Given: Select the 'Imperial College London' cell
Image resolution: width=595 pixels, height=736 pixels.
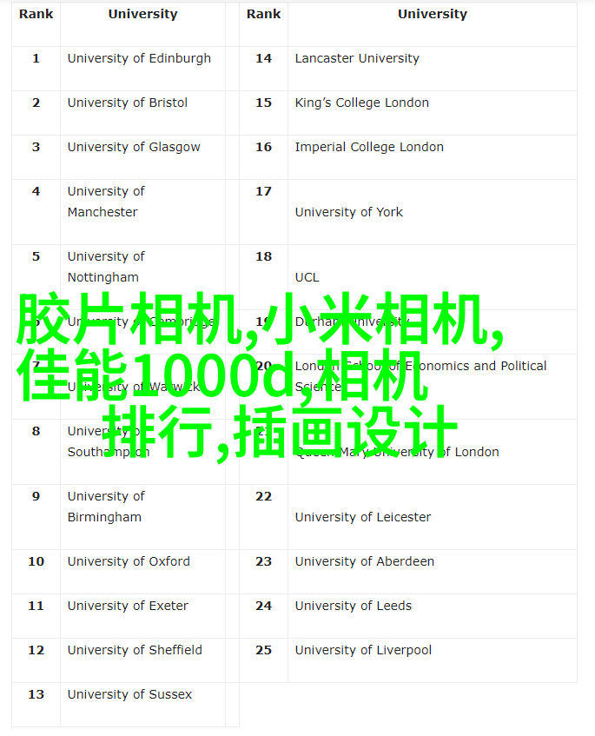Looking at the screenshot, I should [433, 157].
